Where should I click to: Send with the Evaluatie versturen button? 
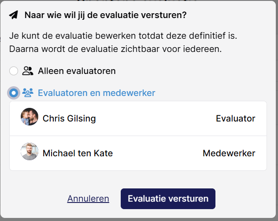[168, 199]
